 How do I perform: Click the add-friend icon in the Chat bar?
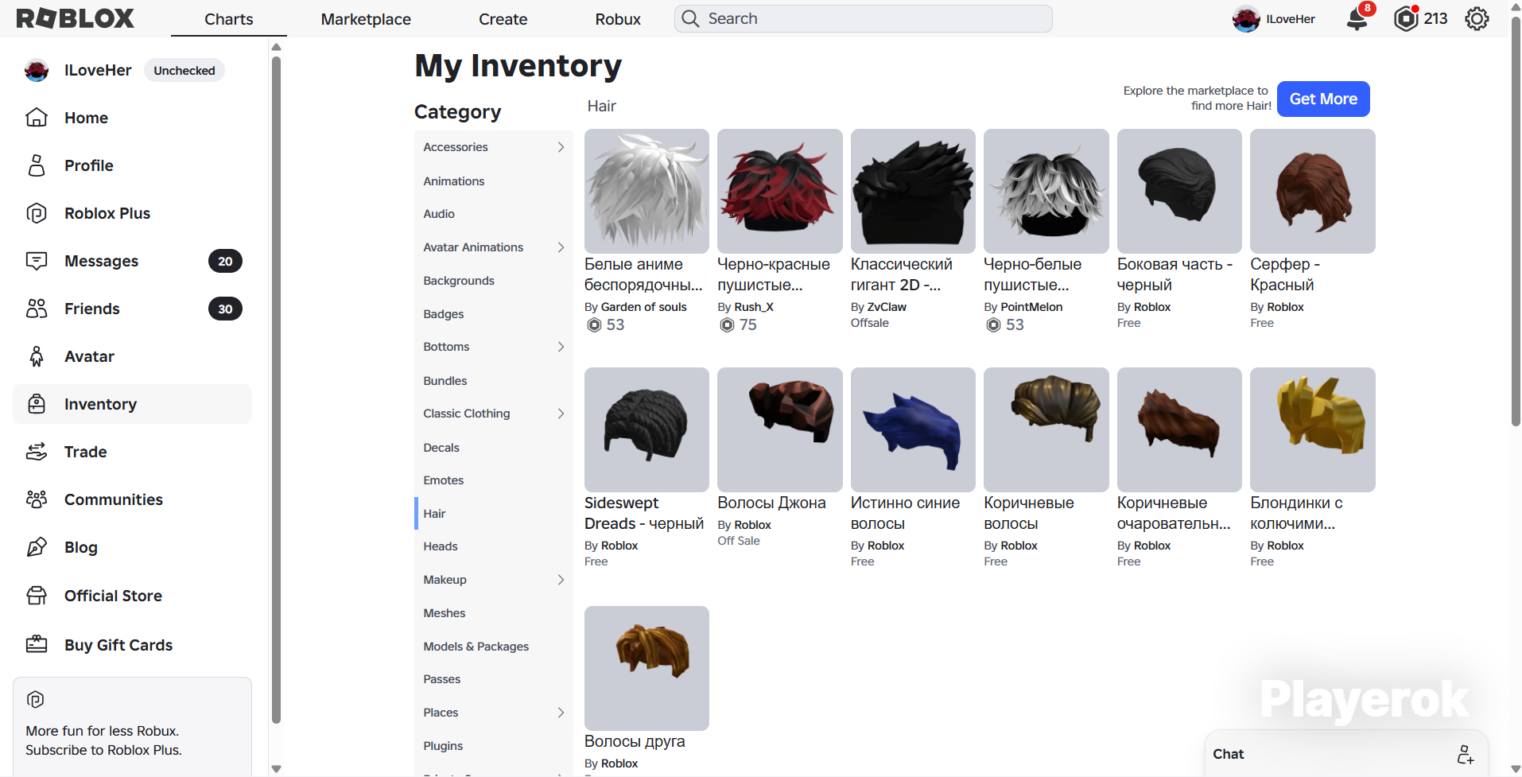pyautogui.click(x=1465, y=754)
